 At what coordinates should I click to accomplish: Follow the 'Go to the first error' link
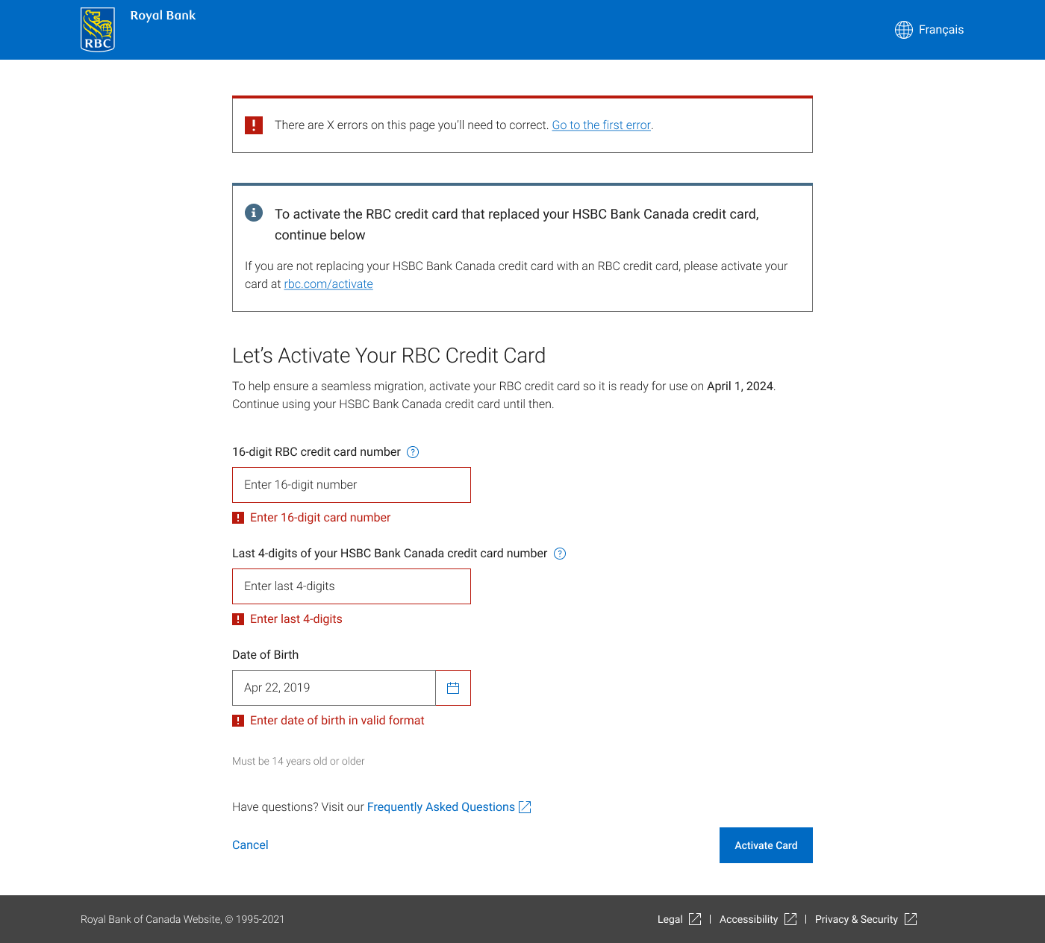pyautogui.click(x=602, y=125)
